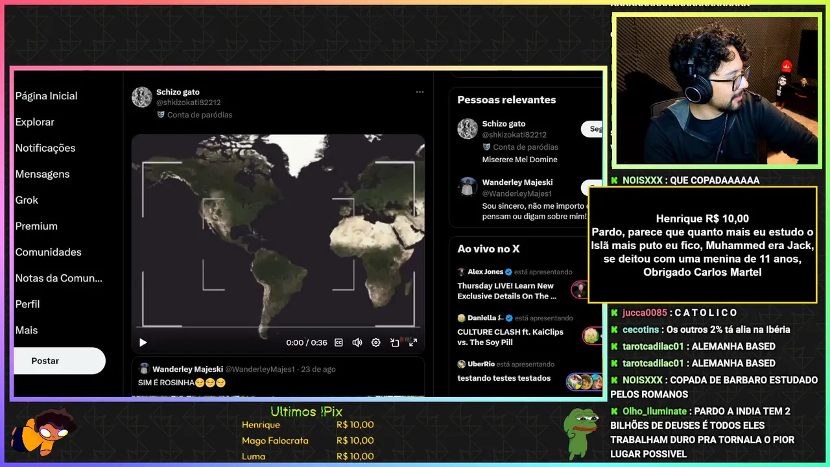Open video playback settings gear
Viewport: 830px width, 467px height.
coord(375,342)
